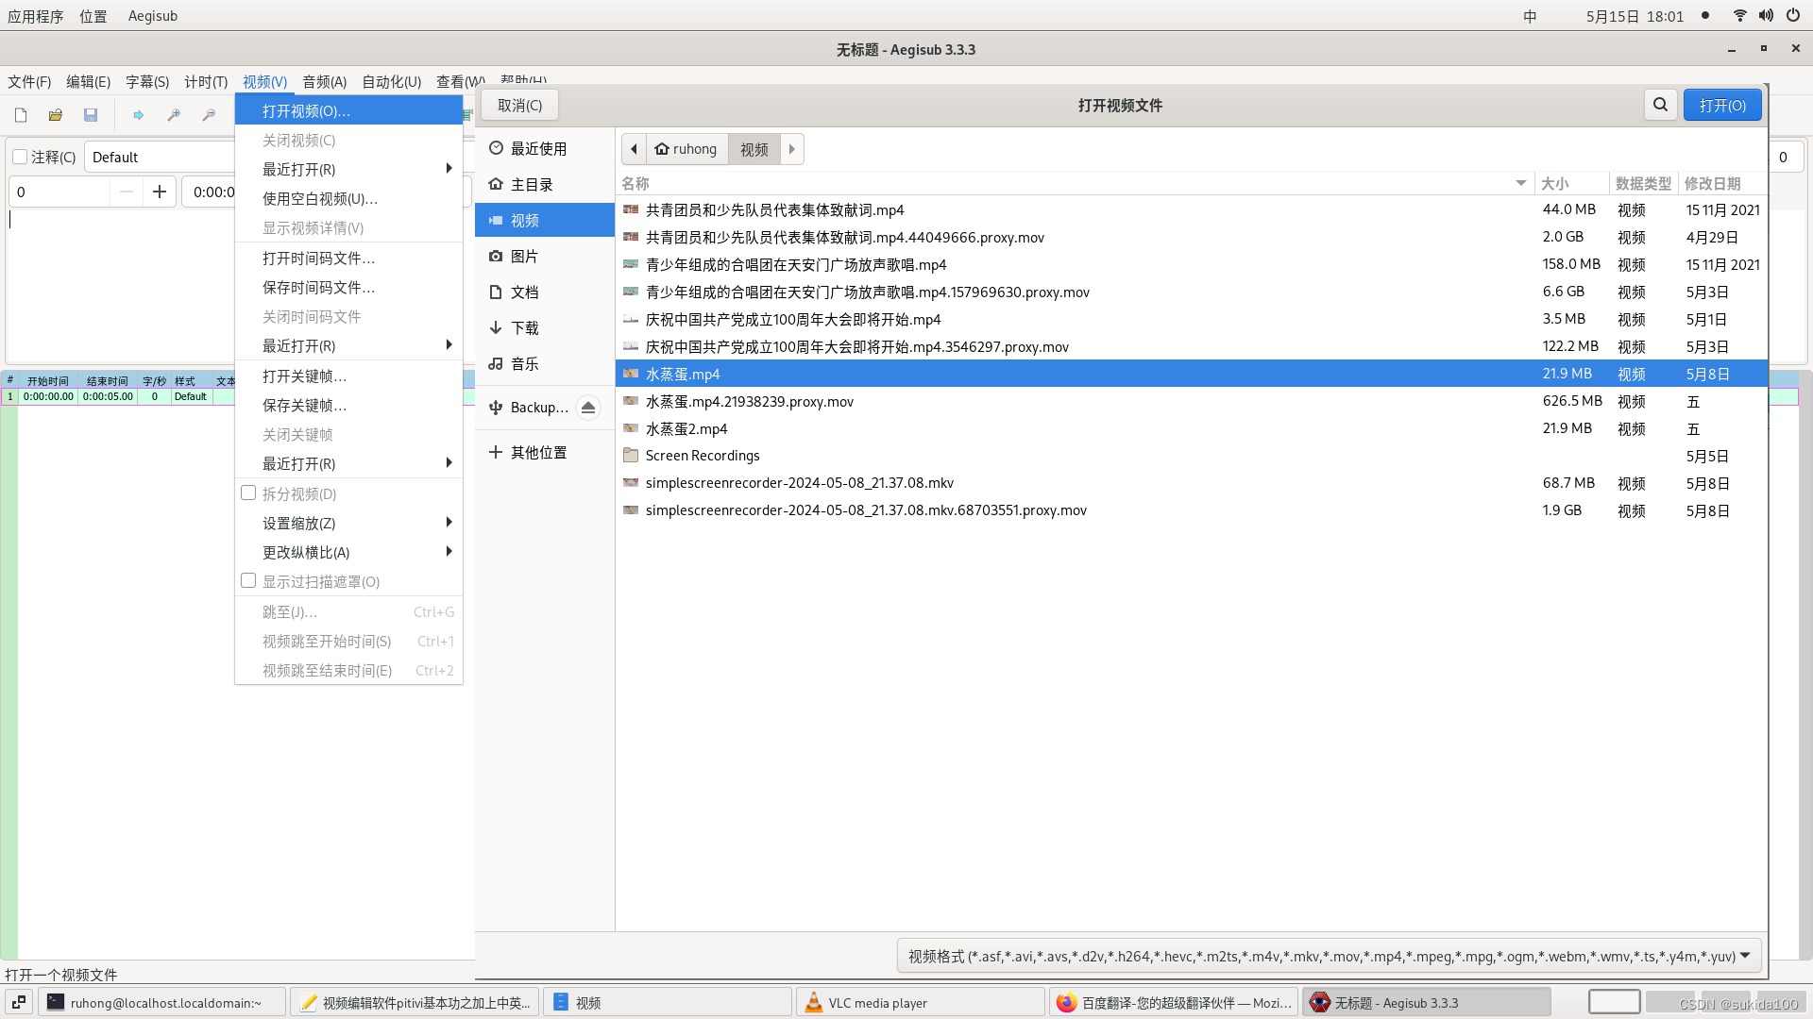
Task: Click the Open subtitles folder icon
Action: (56, 115)
